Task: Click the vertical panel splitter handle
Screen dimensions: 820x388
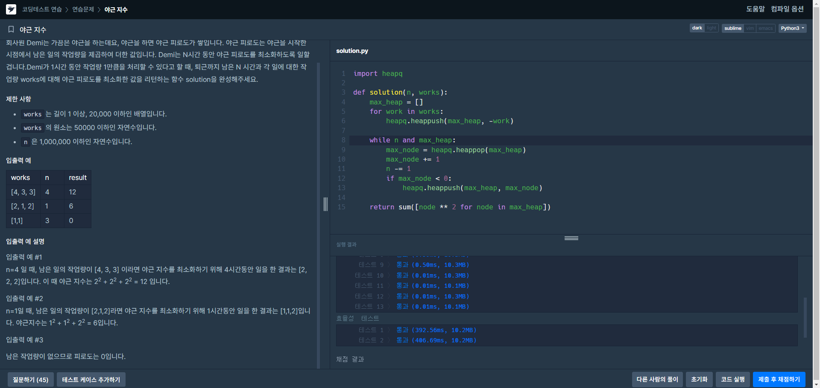Action: click(325, 204)
